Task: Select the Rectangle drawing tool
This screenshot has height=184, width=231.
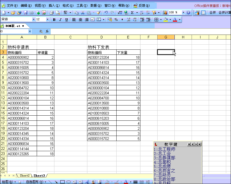Action: click(62, 182)
